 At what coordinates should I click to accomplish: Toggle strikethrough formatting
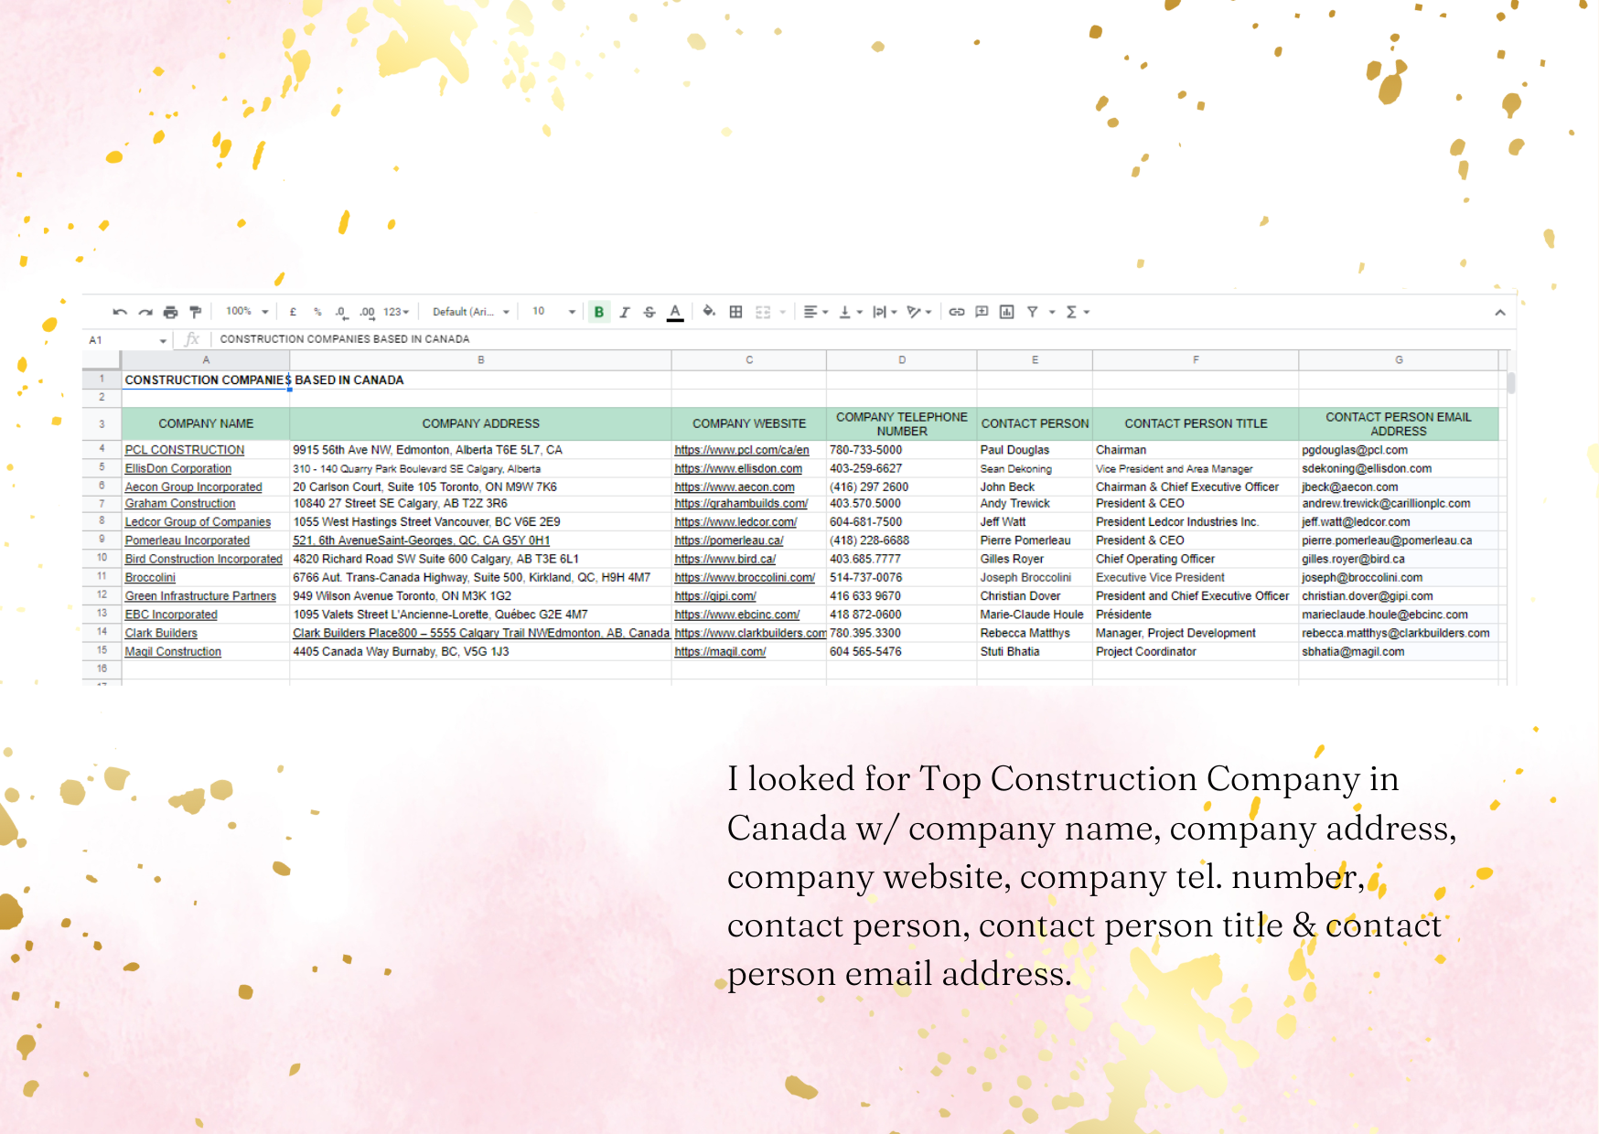pos(649,312)
